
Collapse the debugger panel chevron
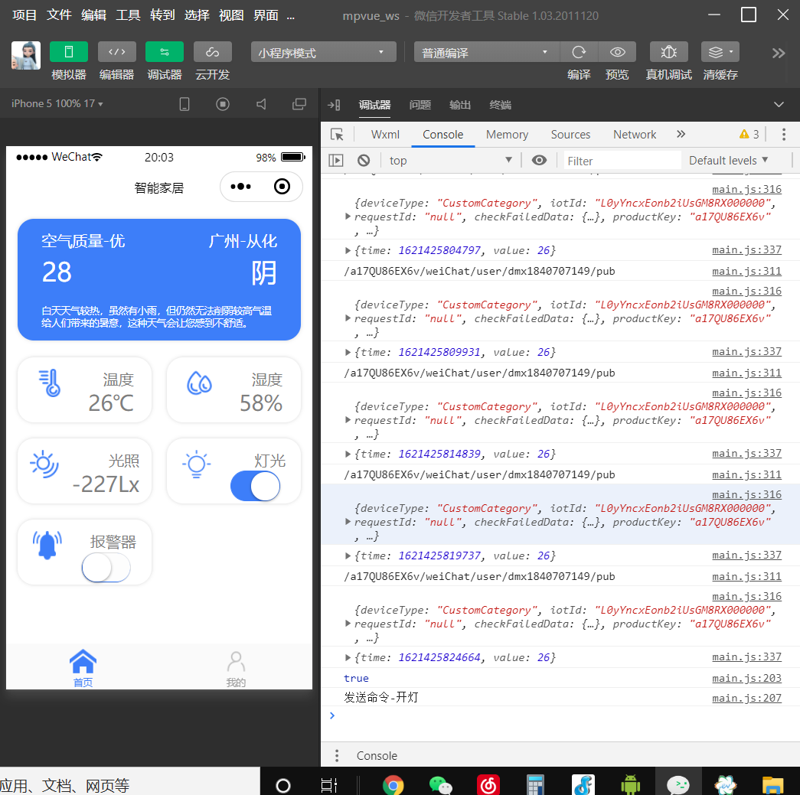pyautogui.click(x=779, y=105)
